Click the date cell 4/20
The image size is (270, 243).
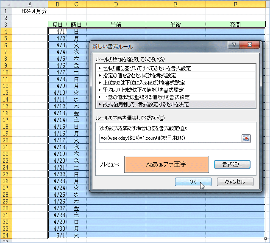click(57, 161)
